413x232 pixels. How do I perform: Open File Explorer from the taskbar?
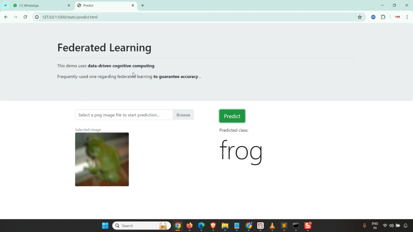pyautogui.click(x=225, y=226)
